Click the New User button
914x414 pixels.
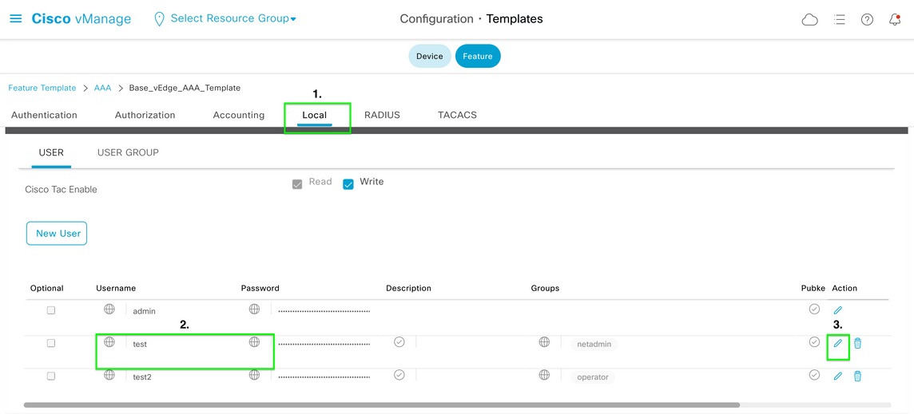tap(57, 233)
